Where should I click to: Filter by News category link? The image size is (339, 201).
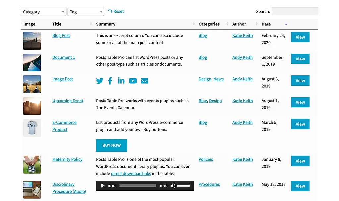[x=219, y=79]
